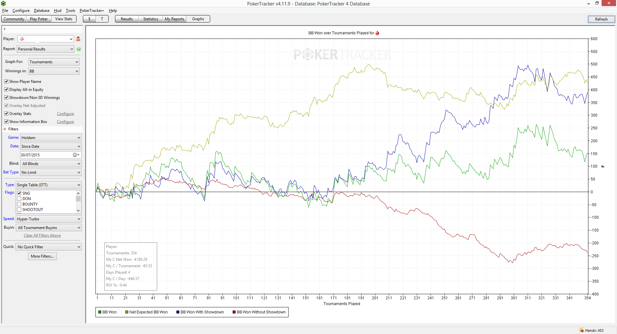Switch to the Graphs tab

(198, 19)
